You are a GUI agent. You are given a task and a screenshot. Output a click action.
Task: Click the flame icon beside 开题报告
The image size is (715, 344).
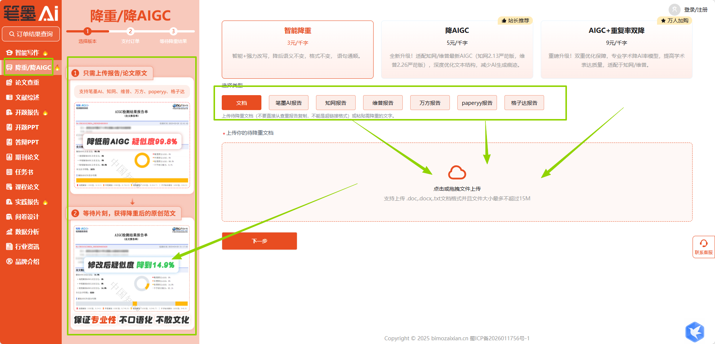[45, 113]
